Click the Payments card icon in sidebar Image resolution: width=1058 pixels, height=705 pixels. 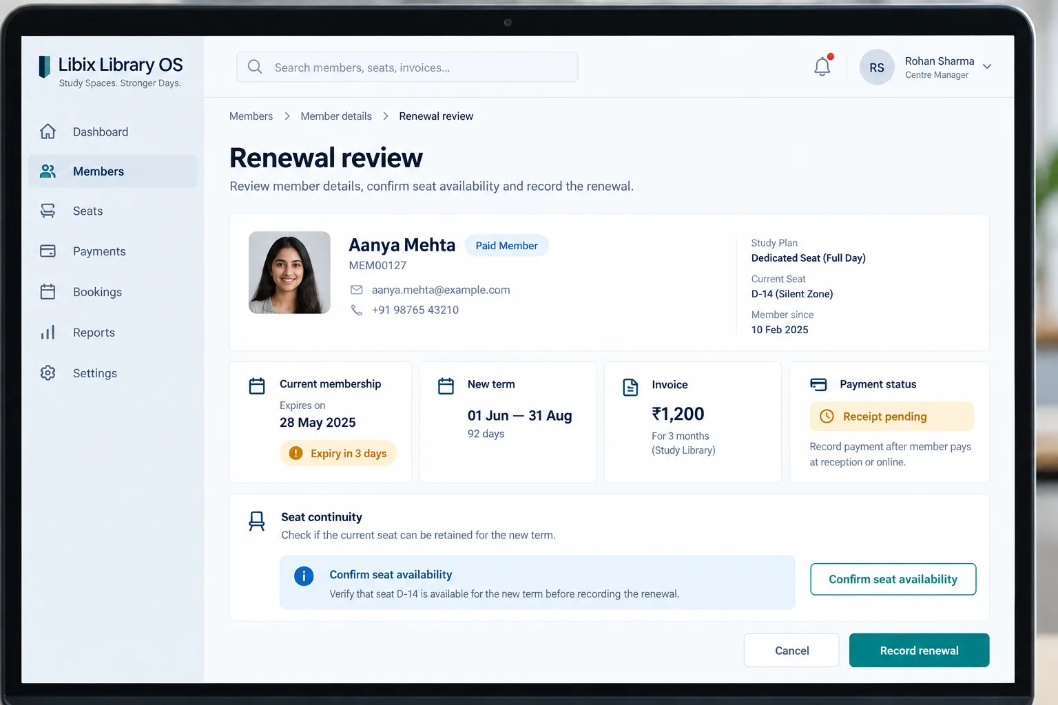point(48,251)
